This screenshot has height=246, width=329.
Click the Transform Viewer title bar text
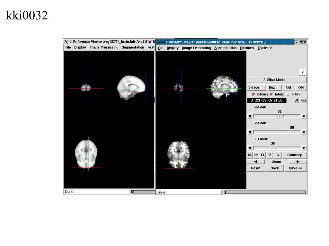(x=216, y=42)
